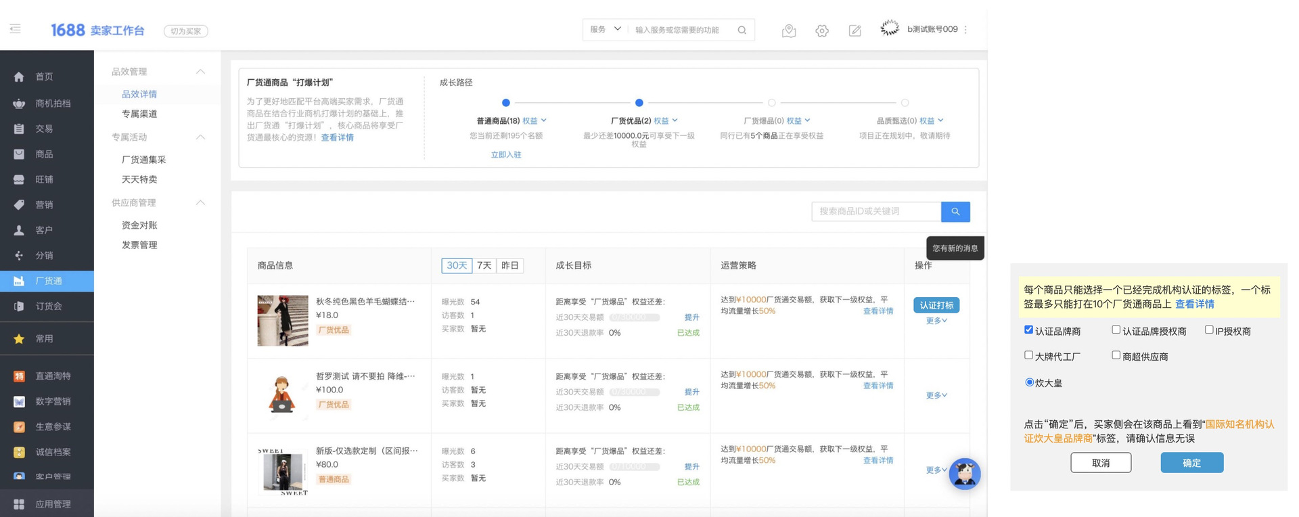The image size is (1299, 517).
Task: Open 厂货通集采 in side menu
Action: 143,160
